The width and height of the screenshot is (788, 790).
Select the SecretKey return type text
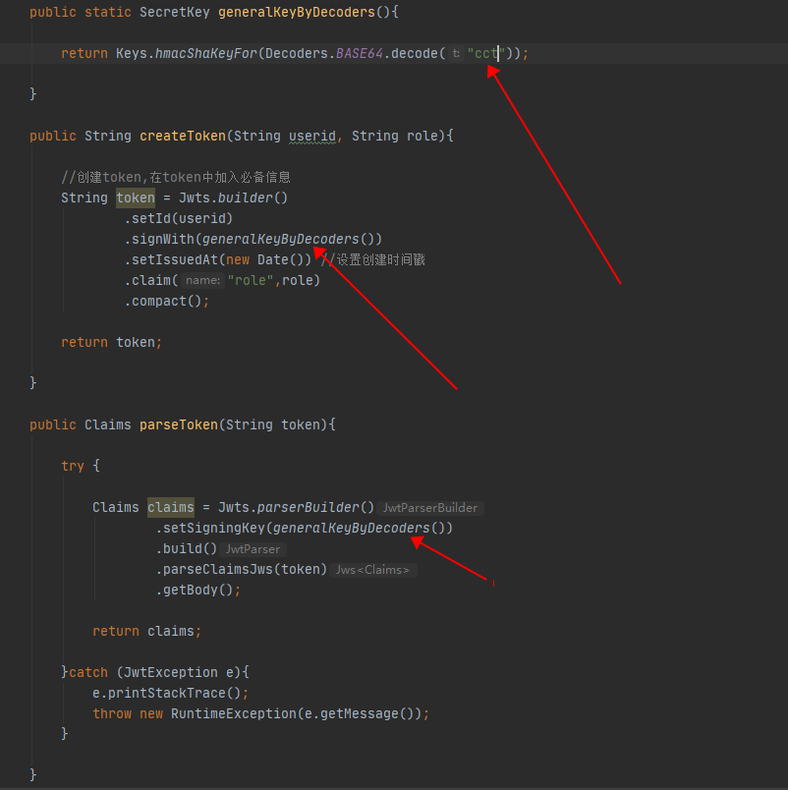[174, 12]
